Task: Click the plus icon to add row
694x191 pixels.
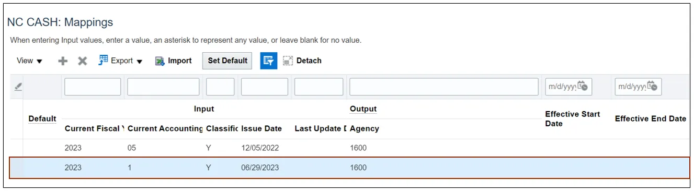Action: (63, 61)
